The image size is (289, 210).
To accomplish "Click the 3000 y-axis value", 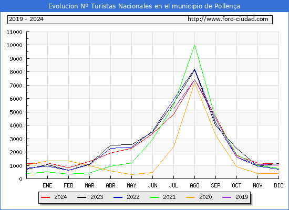I will pos(16,139).
